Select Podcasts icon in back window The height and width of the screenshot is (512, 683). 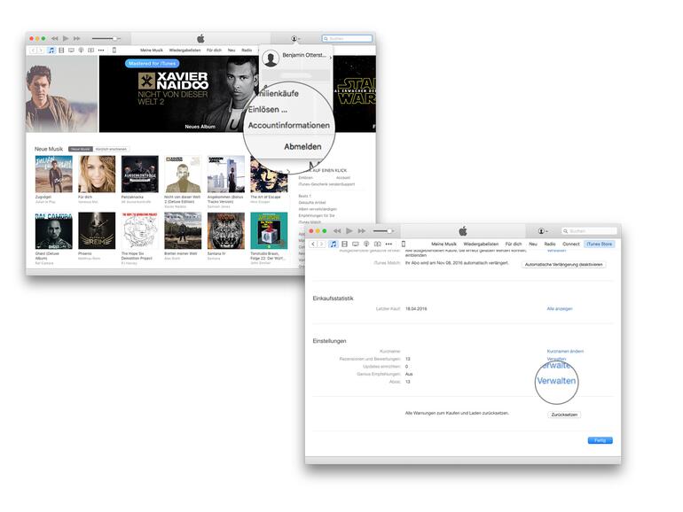pyautogui.click(x=81, y=50)
